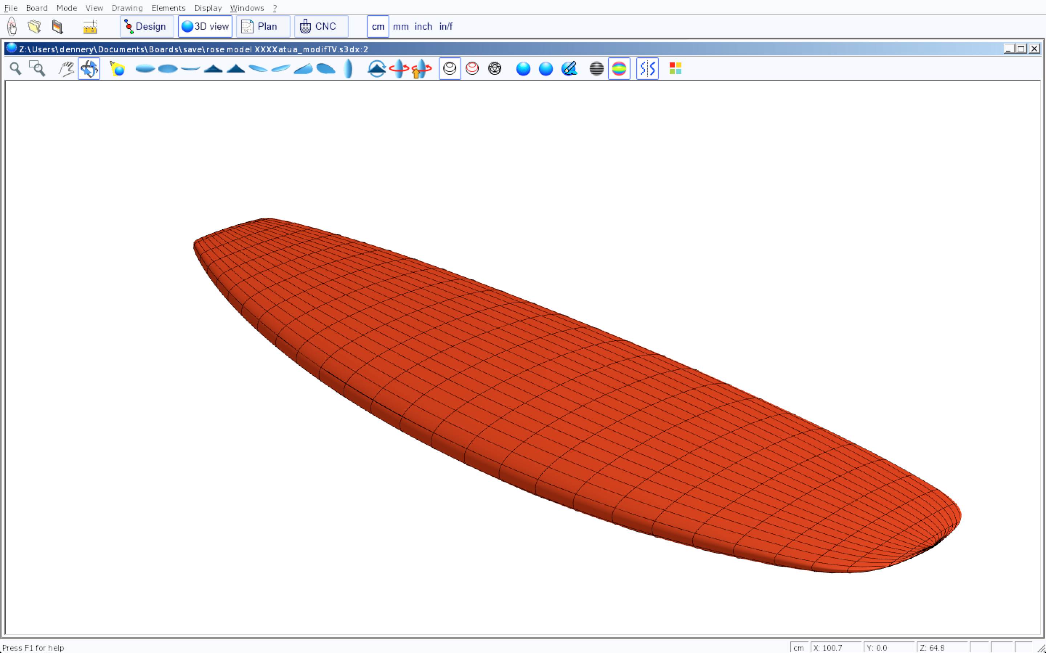This screenshot has height=653, width=1046.
Task: Toggle the black outlined solid render mode
Action: (450, 69)
